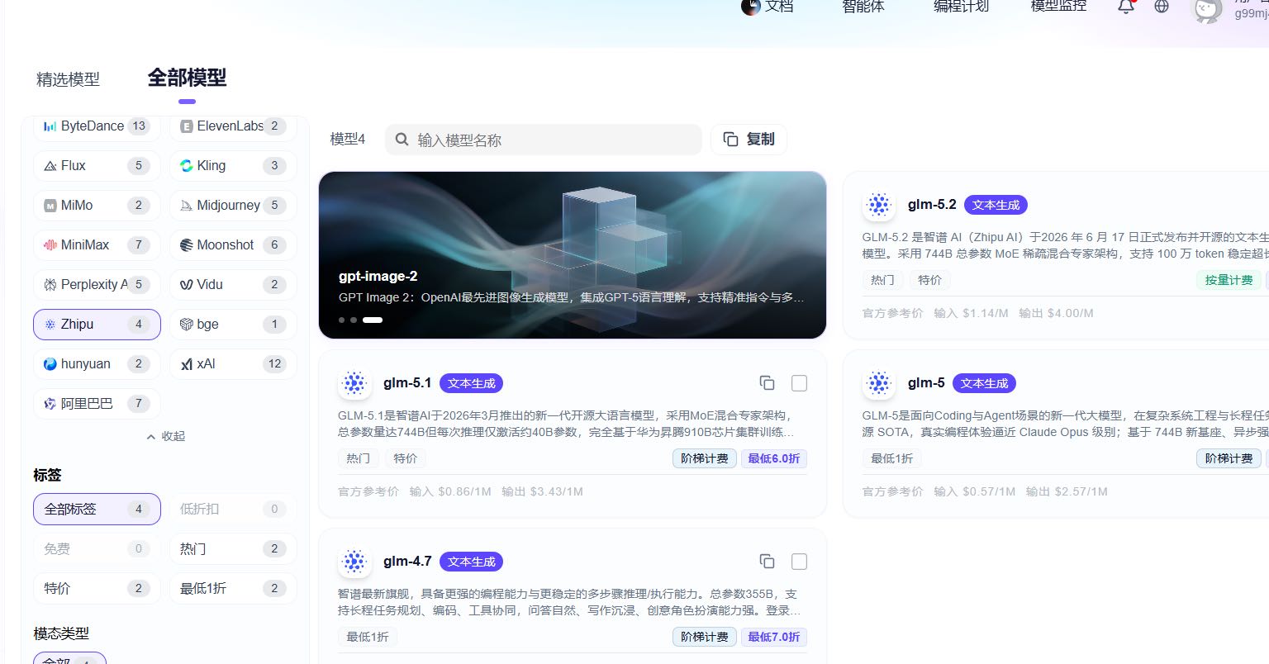The width and height of the screenshot is (1269, 664).
Task: Open 编程计划 in top navigation
Action: tap(961, 7)
